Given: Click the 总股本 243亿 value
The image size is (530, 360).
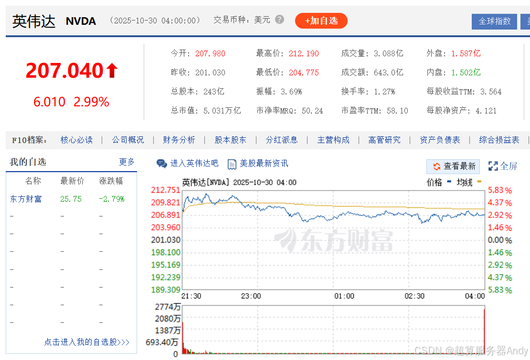Looking at the screenshot, I should click(x=213, y=92).
